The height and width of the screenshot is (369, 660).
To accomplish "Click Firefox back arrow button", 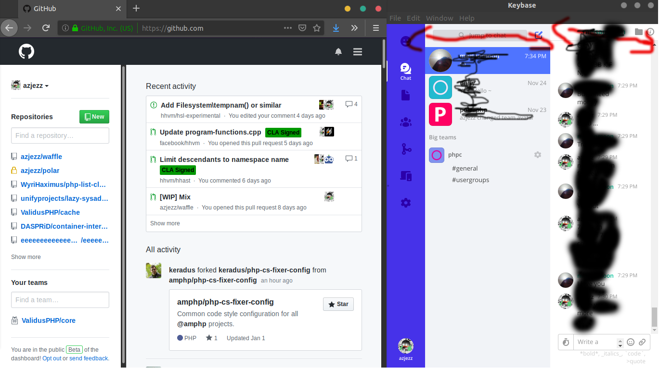I will pos(9,28).
